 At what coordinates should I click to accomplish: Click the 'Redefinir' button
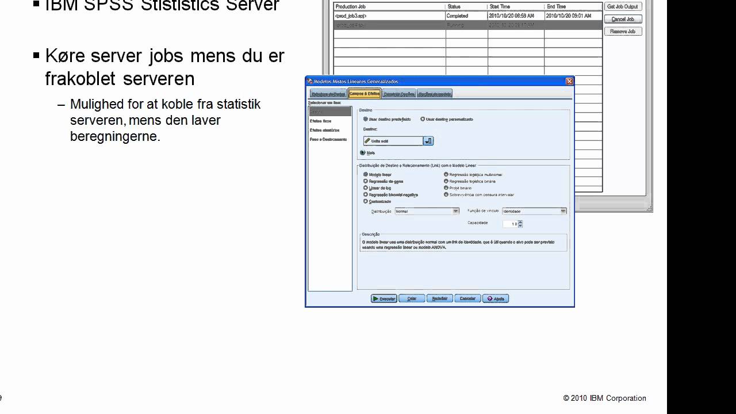pos(439,298)
